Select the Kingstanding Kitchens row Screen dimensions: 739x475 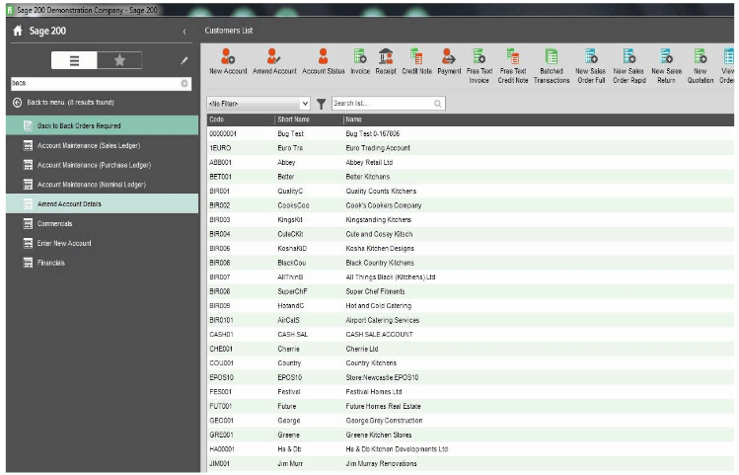471,220
